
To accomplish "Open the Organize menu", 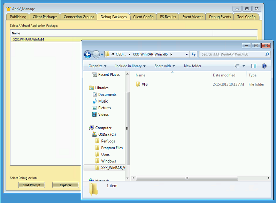I will 97,66.
